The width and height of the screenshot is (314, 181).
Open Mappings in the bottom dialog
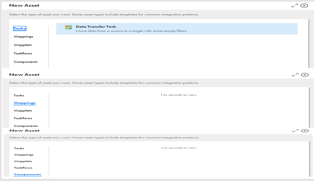24,155
